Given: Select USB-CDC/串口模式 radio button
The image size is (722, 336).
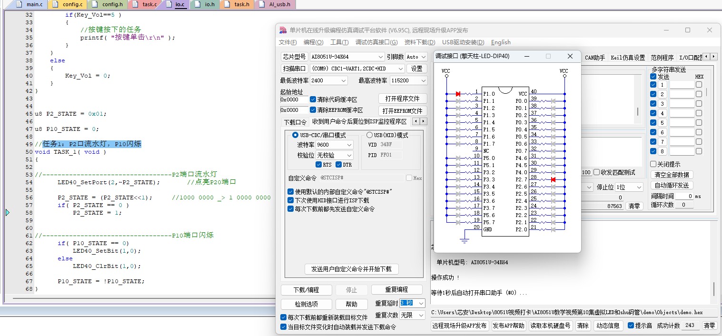Looking at the screenshot, I should [295, 135].
